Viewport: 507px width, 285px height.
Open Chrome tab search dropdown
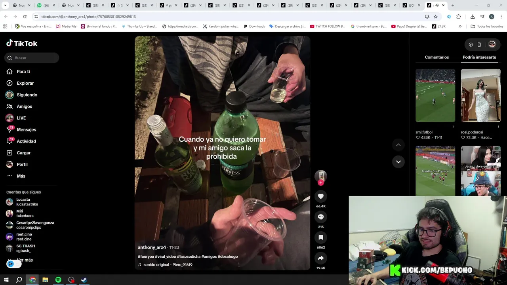coord(5,6)
